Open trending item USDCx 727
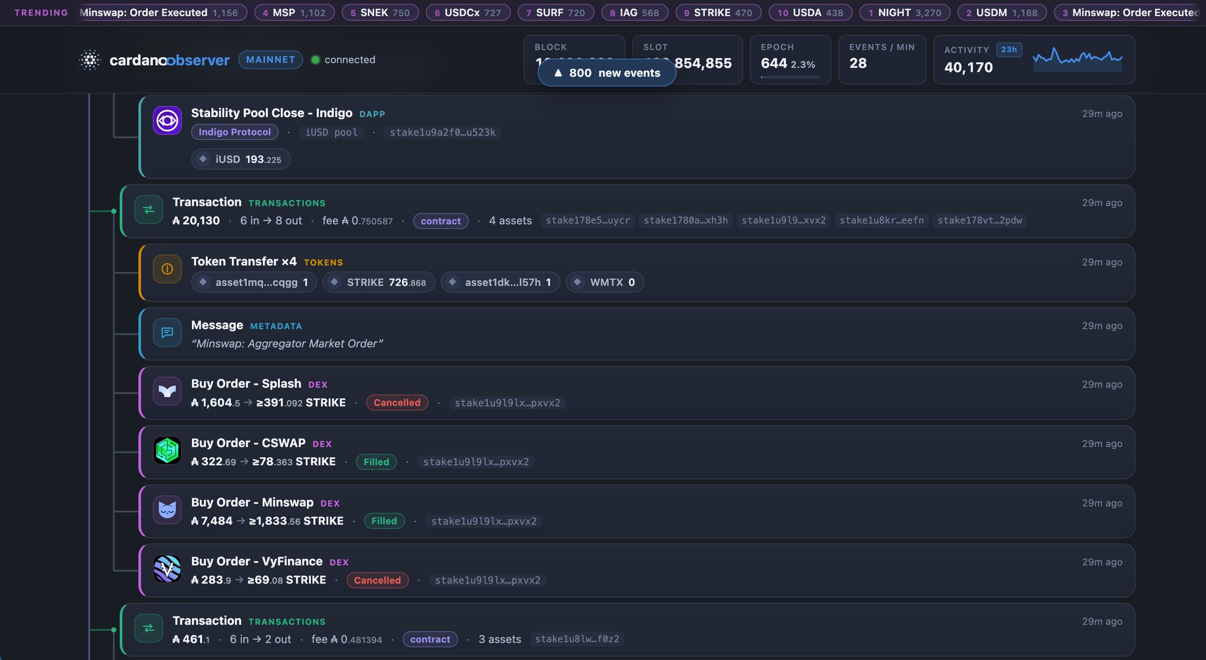The image size is (1206, 660). coord(468,12)
